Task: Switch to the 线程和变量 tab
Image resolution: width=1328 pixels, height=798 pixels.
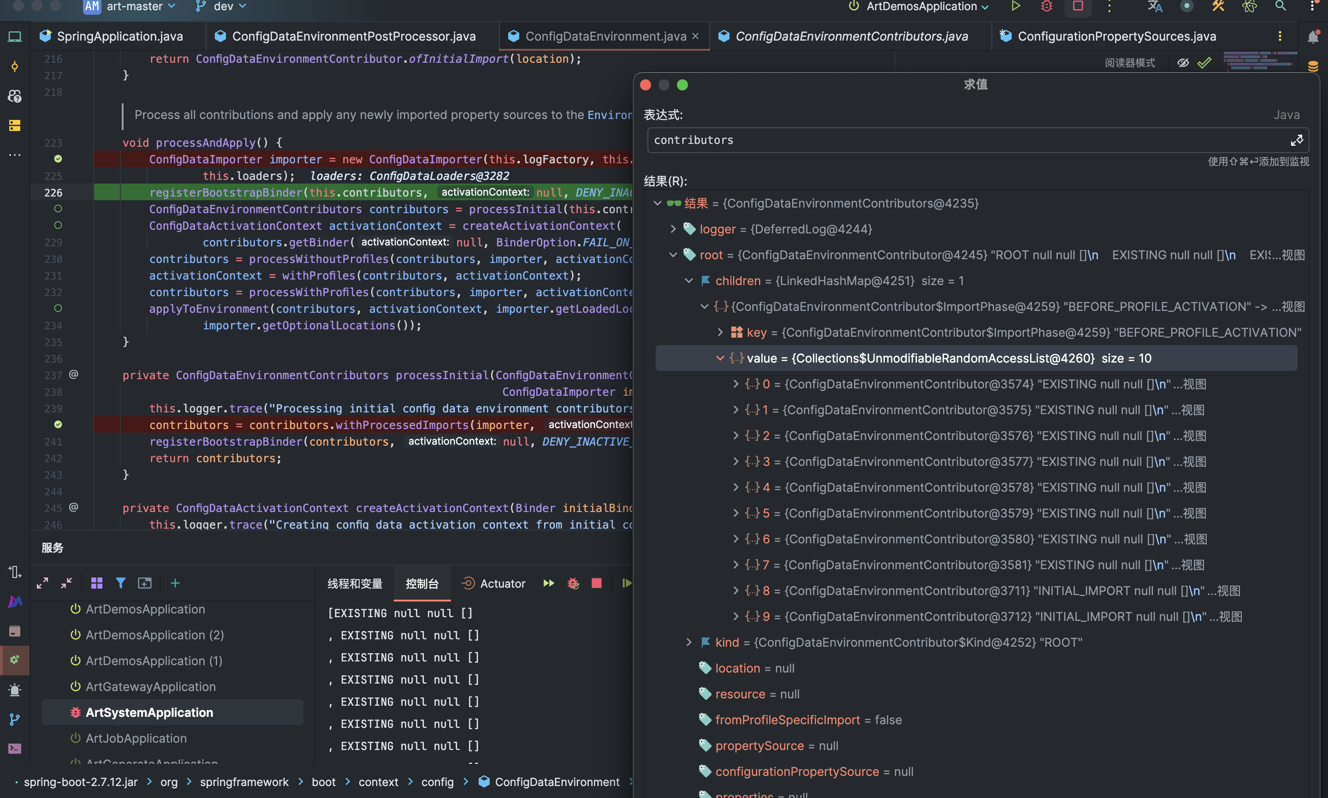Action: pyautogui.click(x=355, y=584)
